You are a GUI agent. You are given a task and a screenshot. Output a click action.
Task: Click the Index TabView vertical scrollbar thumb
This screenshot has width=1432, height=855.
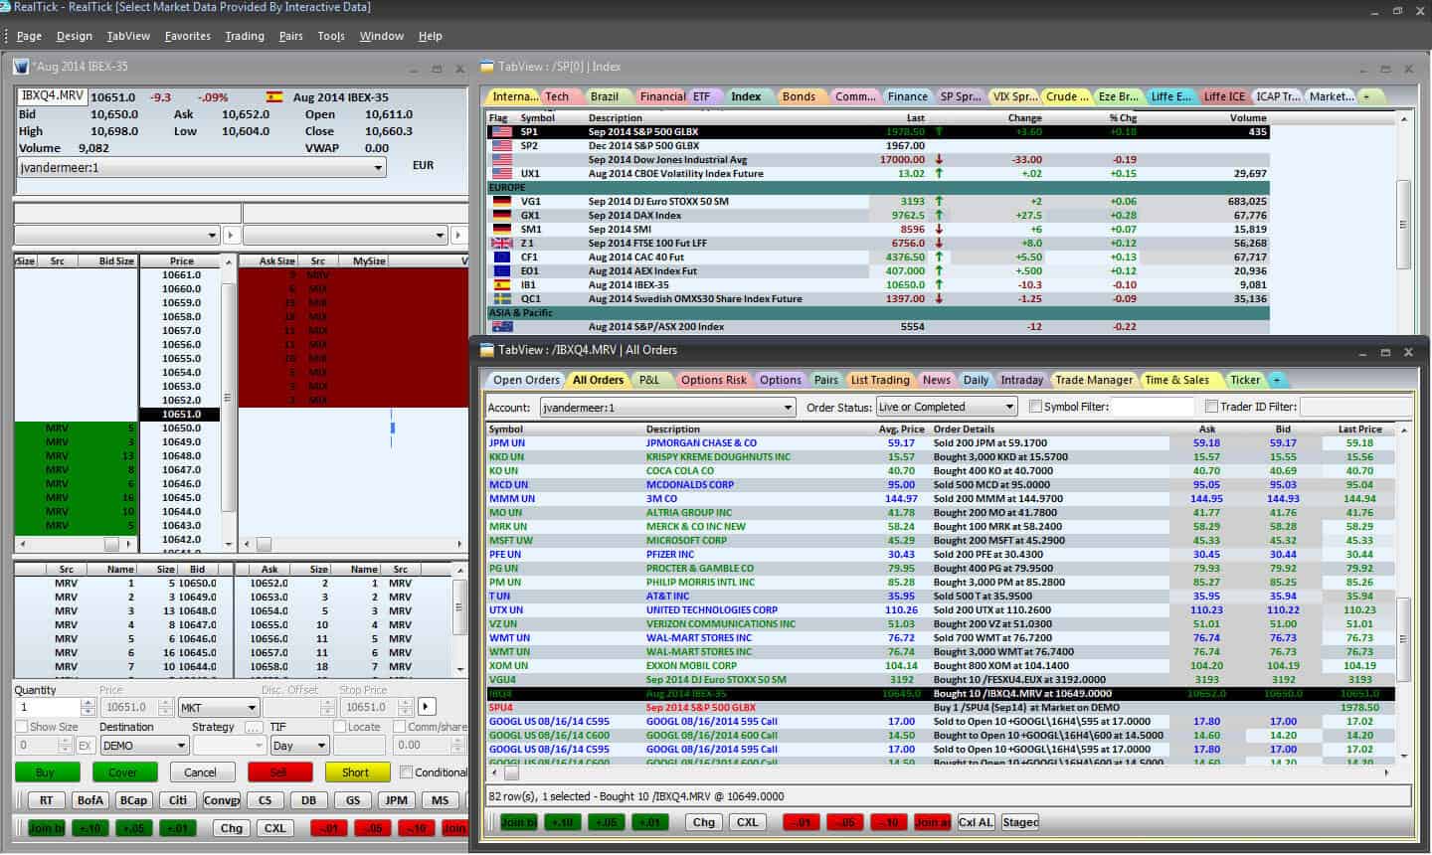(1403, 224)
